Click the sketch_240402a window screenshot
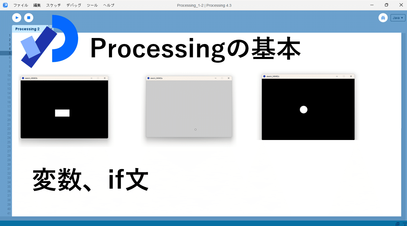The image size is (407, 226). pos(189,107)
